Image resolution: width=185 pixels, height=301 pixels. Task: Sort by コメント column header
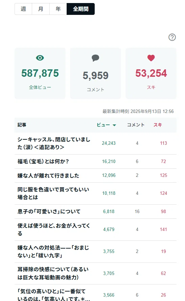coord(136,125)
